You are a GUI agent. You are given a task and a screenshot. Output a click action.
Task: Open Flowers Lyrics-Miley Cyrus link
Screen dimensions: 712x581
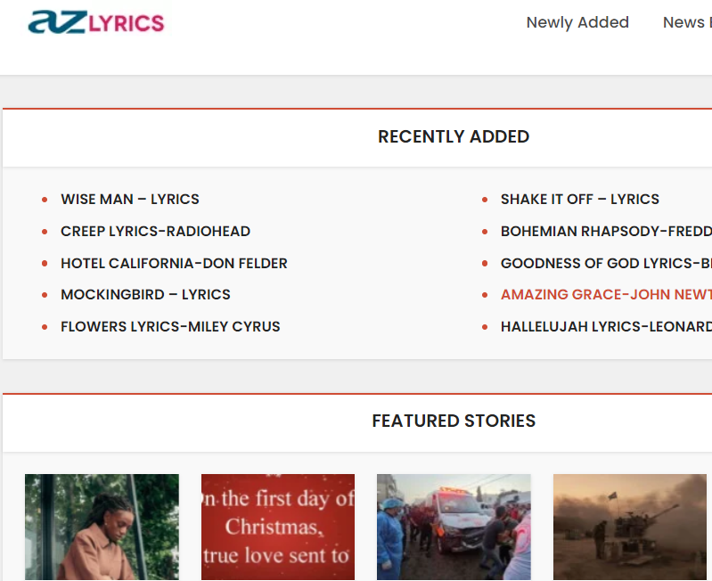click(170, 326)
